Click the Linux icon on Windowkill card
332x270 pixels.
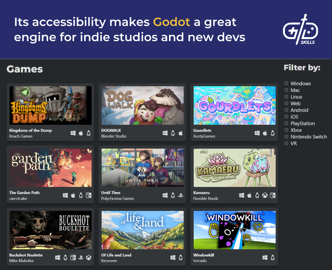[272, 258]
